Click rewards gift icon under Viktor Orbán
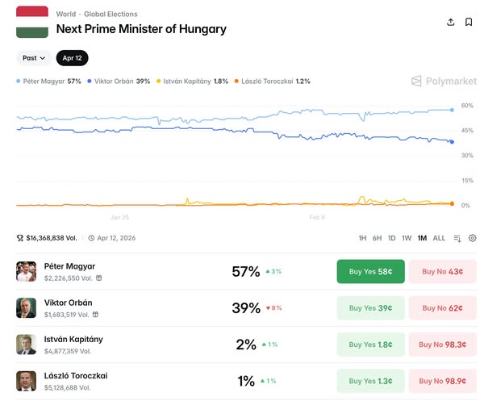 pos(98,315)
